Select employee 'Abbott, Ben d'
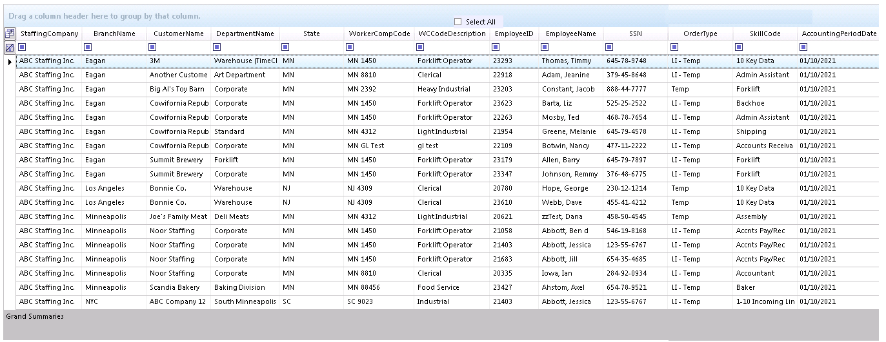 pyautogui.click(x=571, y=231)
